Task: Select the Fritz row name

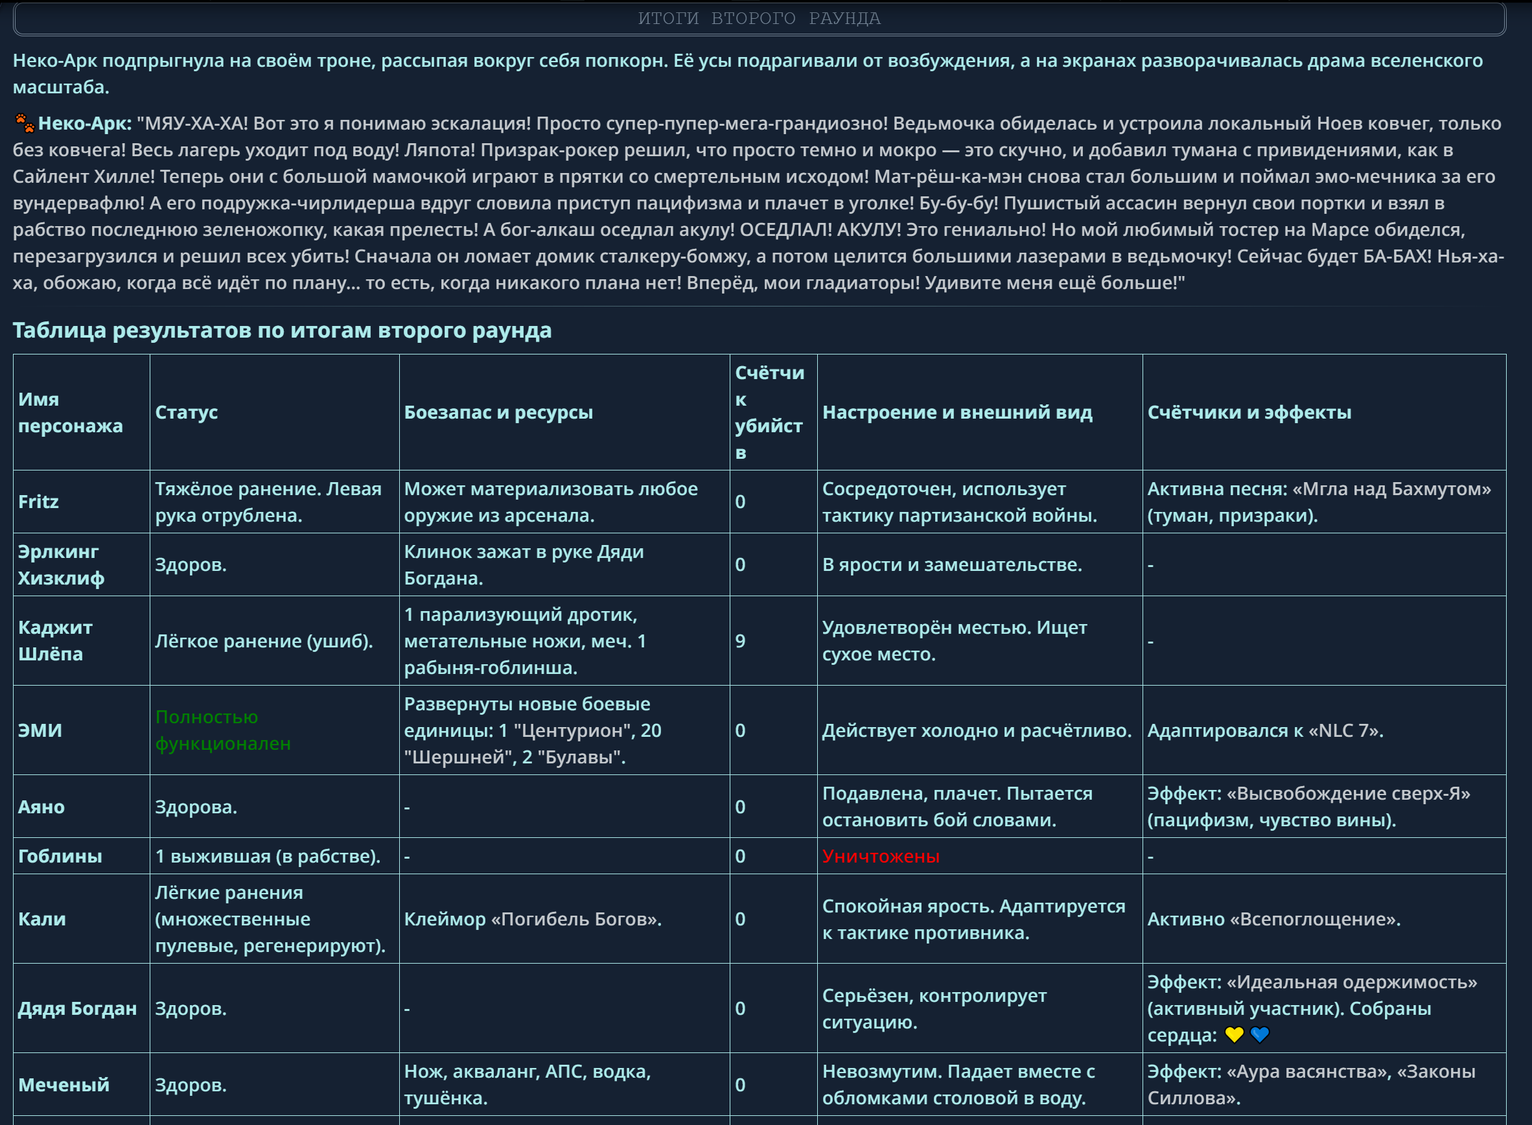Action: 38,502
